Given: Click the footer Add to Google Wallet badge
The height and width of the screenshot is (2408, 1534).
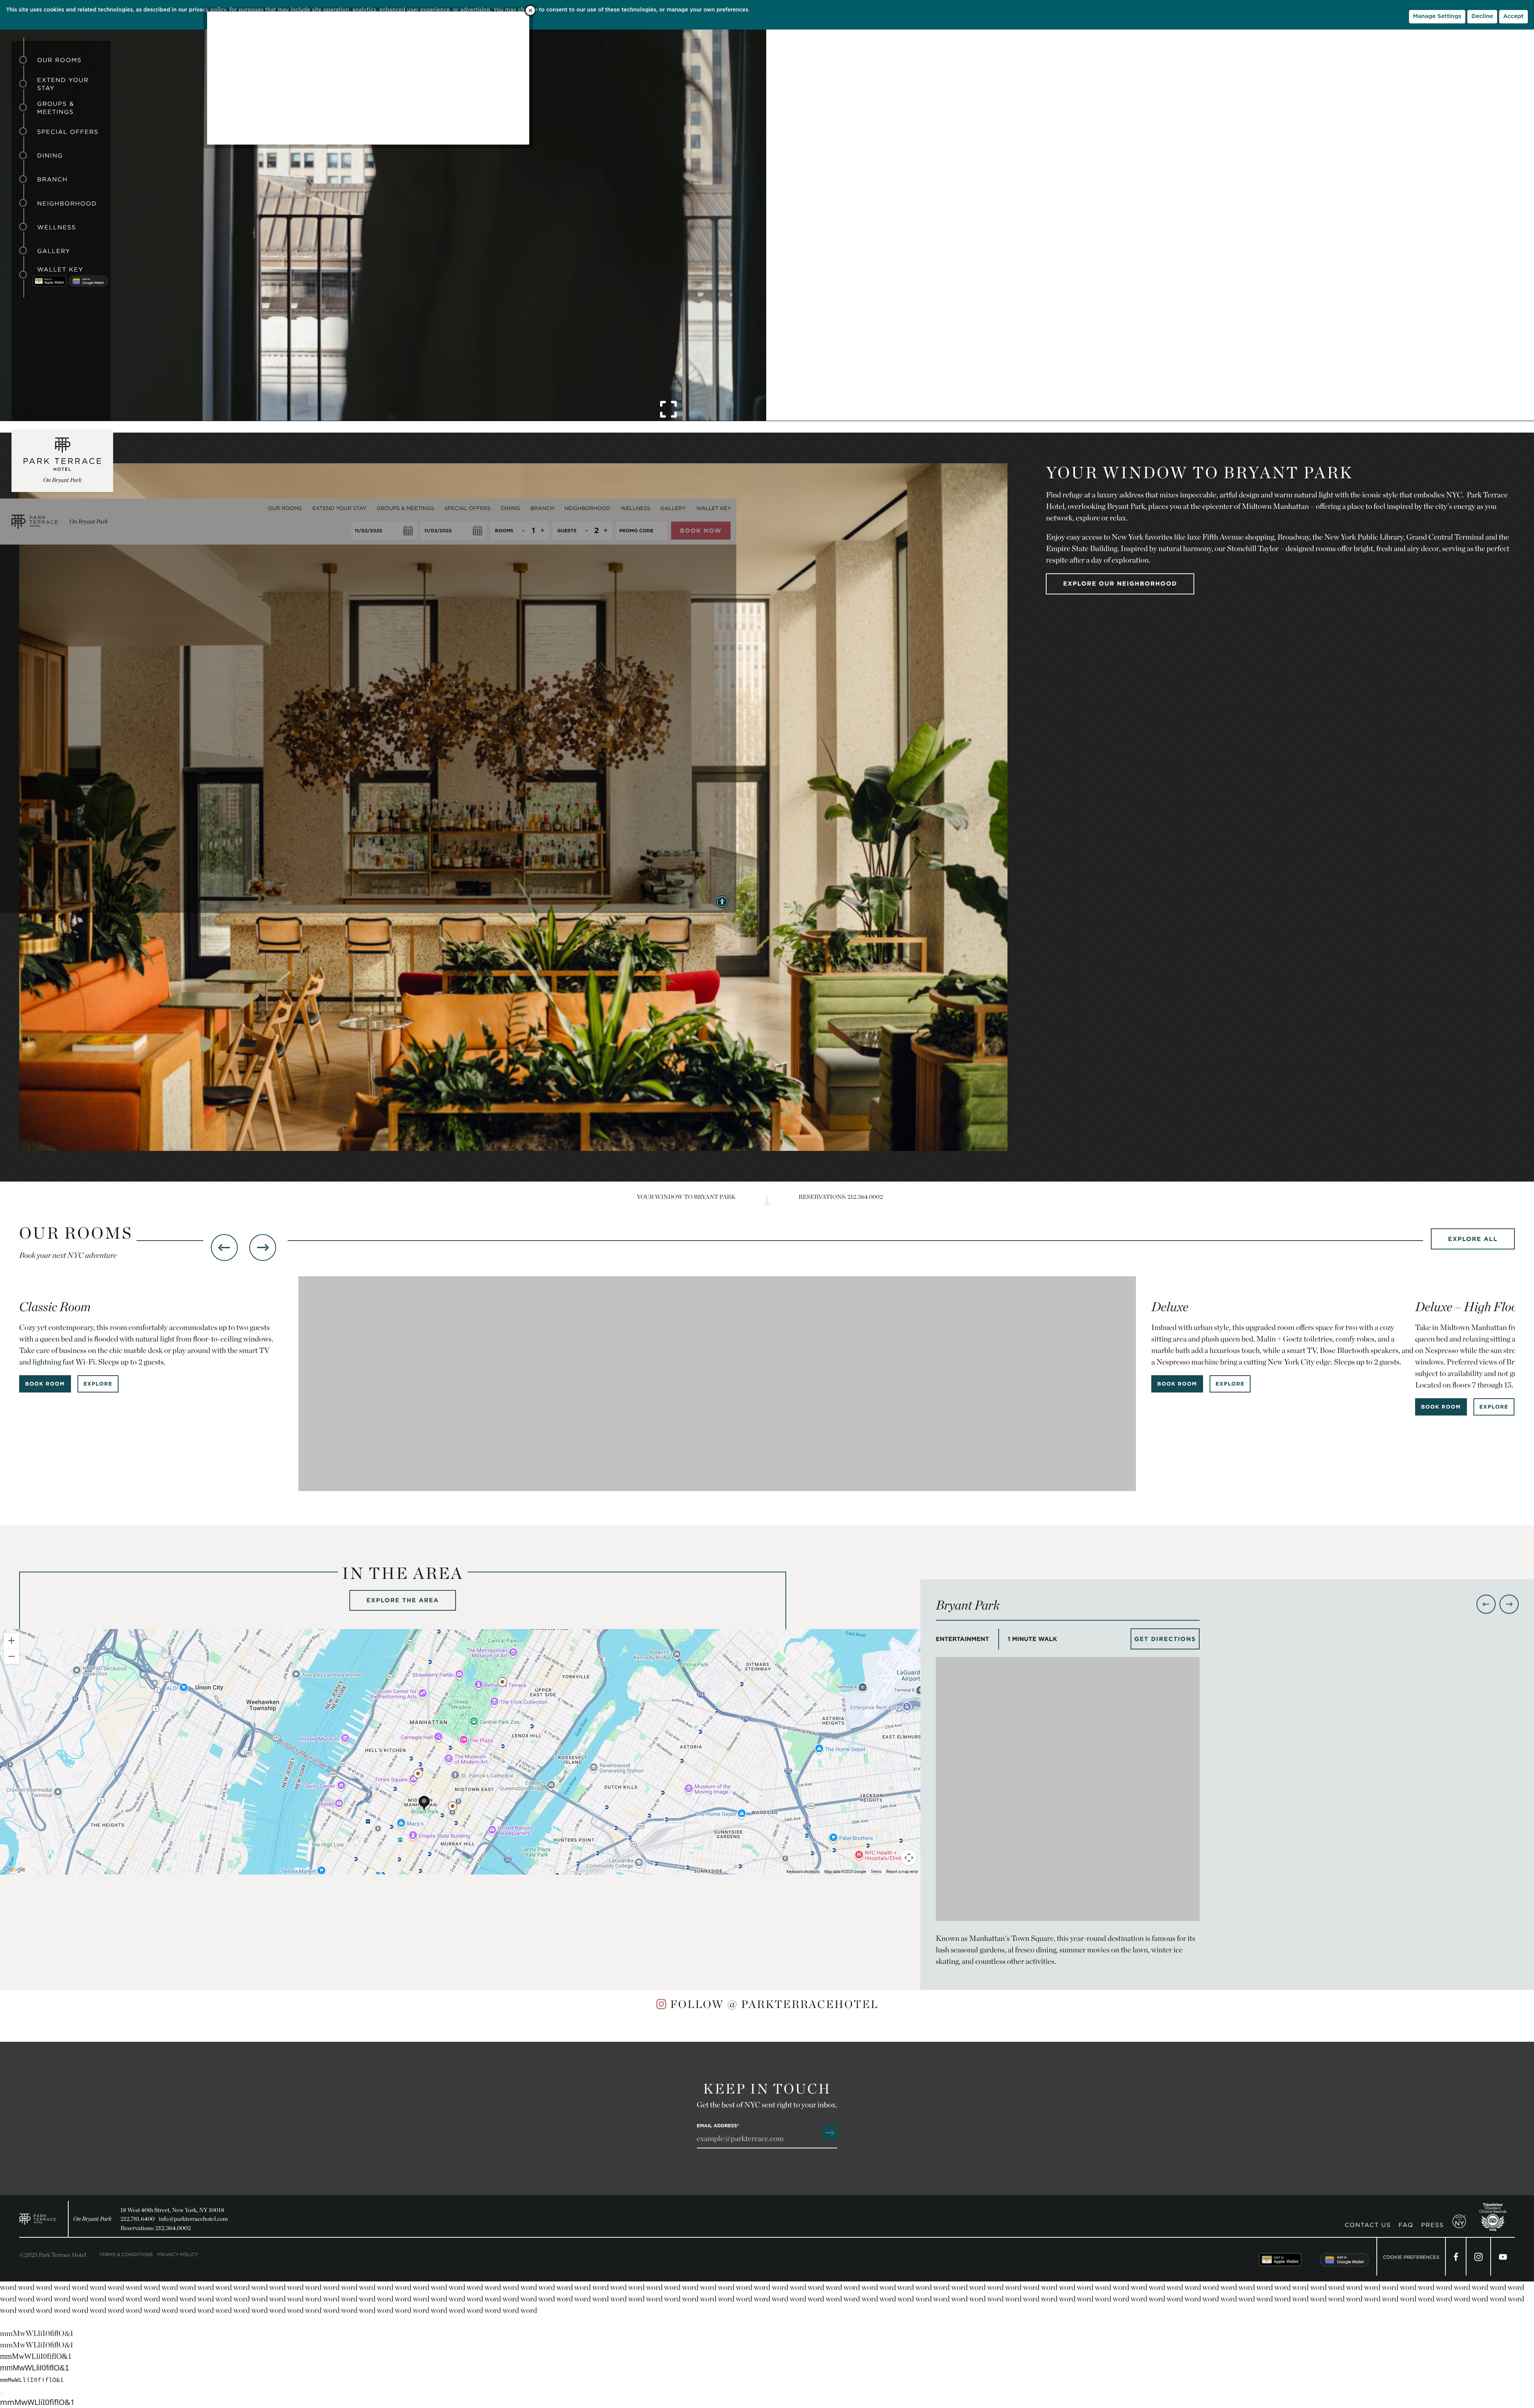Looking at the screenshot, I should tap(1344, 2260).
